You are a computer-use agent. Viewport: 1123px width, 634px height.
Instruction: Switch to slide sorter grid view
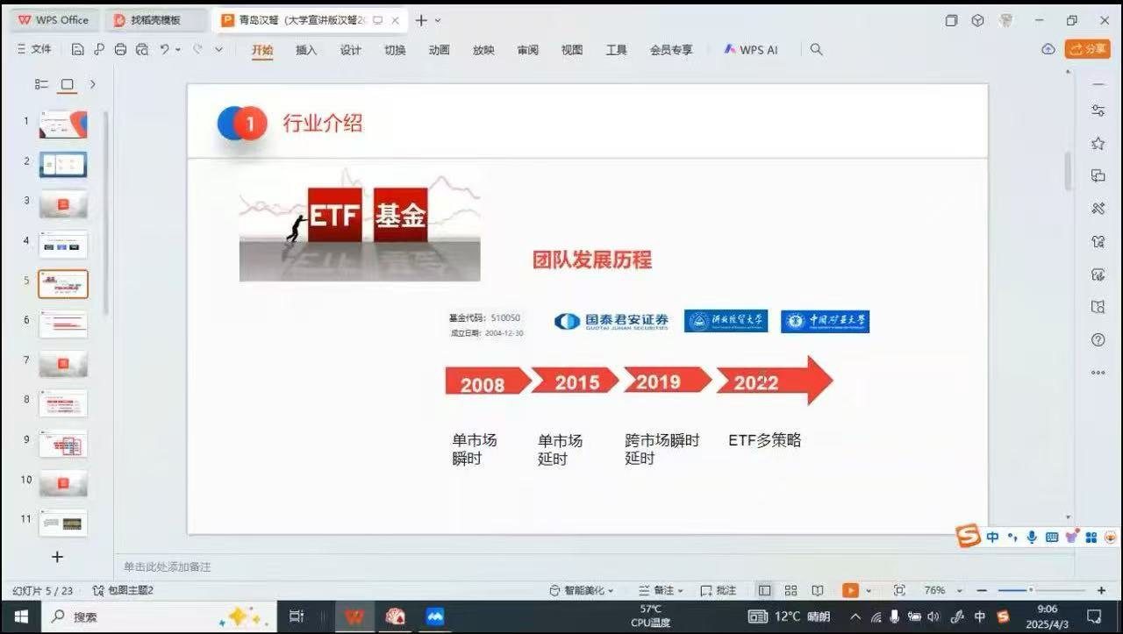click(790, 590)
